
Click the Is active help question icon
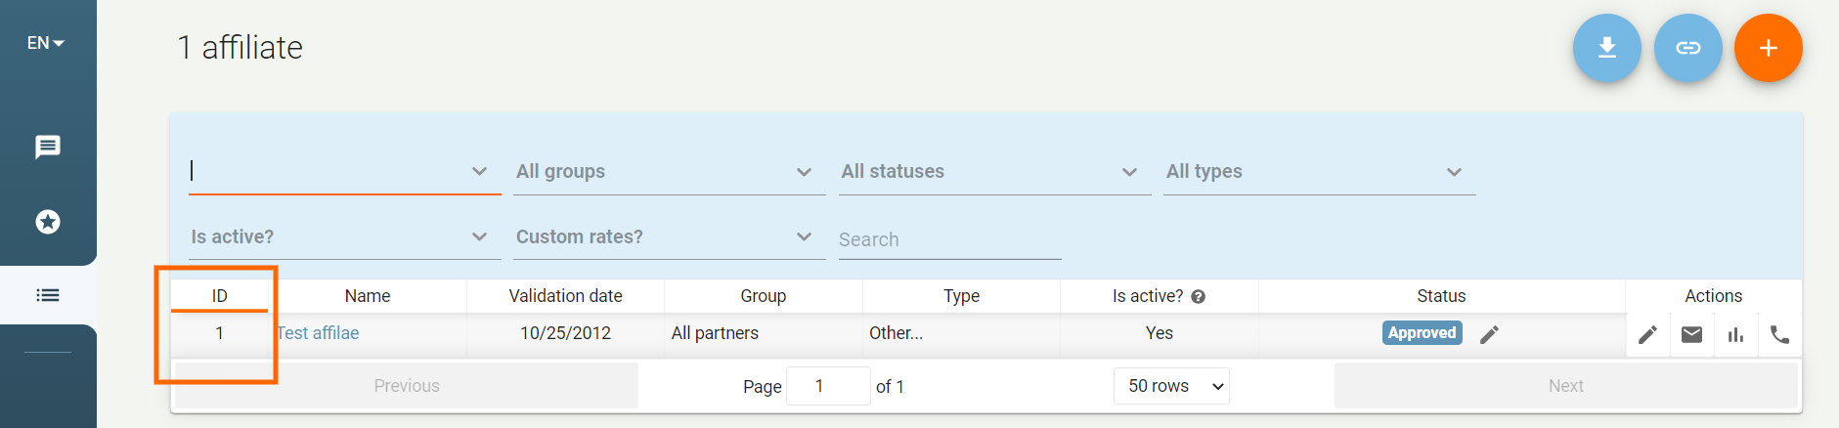(x=1198, y=296)
